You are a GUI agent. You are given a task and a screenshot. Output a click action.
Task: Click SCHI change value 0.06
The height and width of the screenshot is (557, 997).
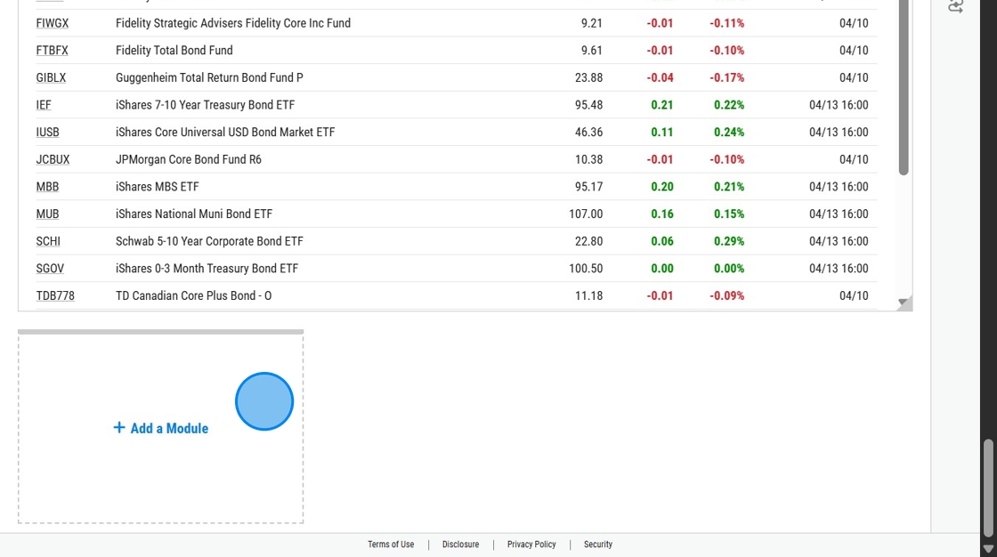662,242
